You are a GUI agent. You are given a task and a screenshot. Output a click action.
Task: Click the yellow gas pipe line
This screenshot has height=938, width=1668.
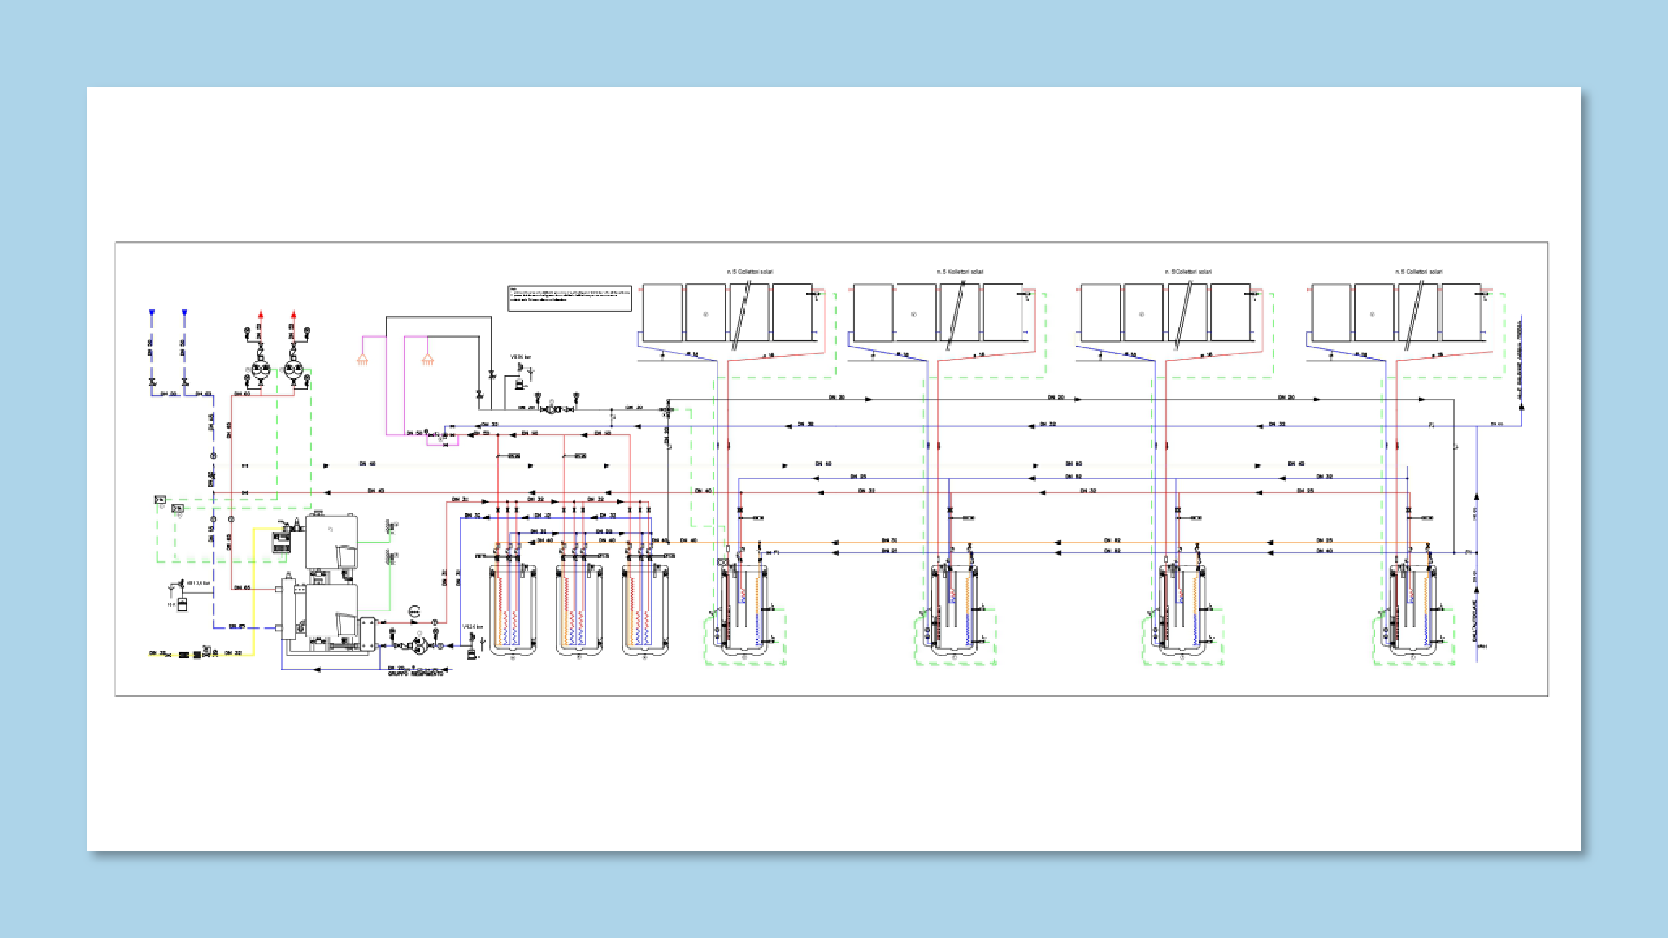pyautogui.click(x=253, y=591)
